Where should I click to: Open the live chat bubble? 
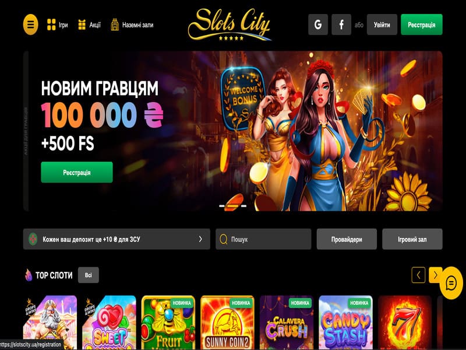pos(451,283)
